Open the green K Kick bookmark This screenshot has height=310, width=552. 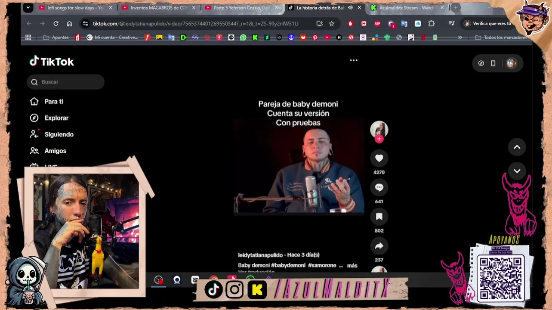coord(255,37)
